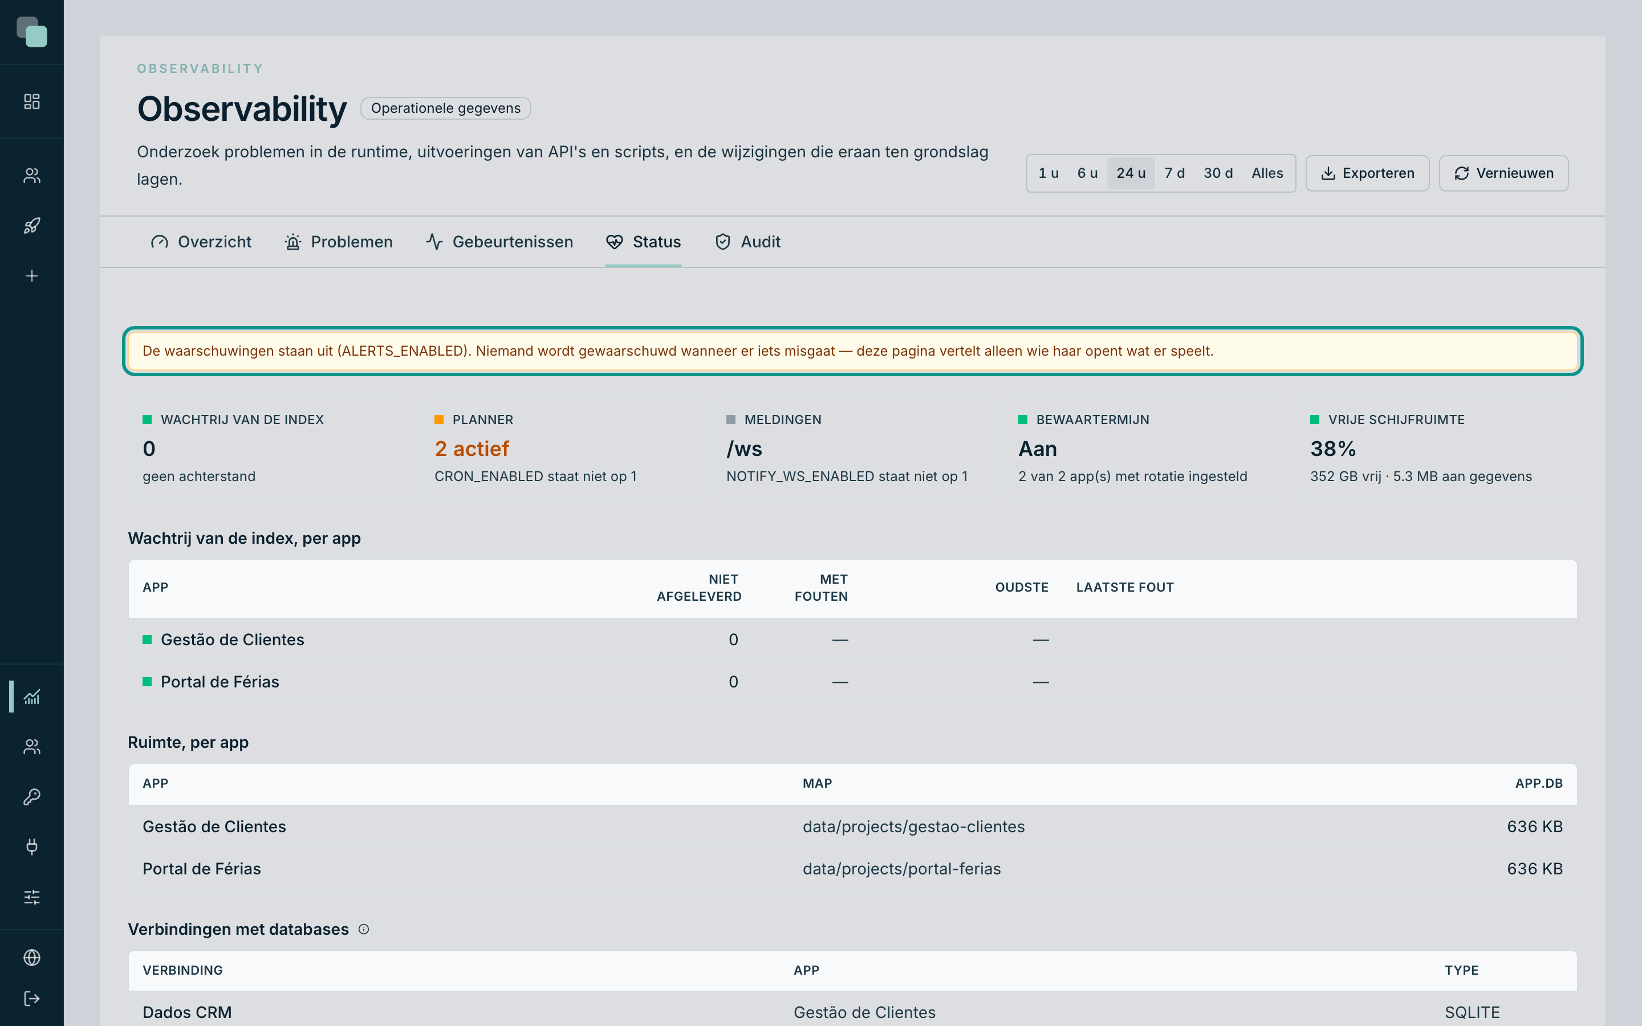This screenshot has height=1026, width=1642.
Task: Click Portal de Férias in the Ruimte table
Action: coord(201,869)
